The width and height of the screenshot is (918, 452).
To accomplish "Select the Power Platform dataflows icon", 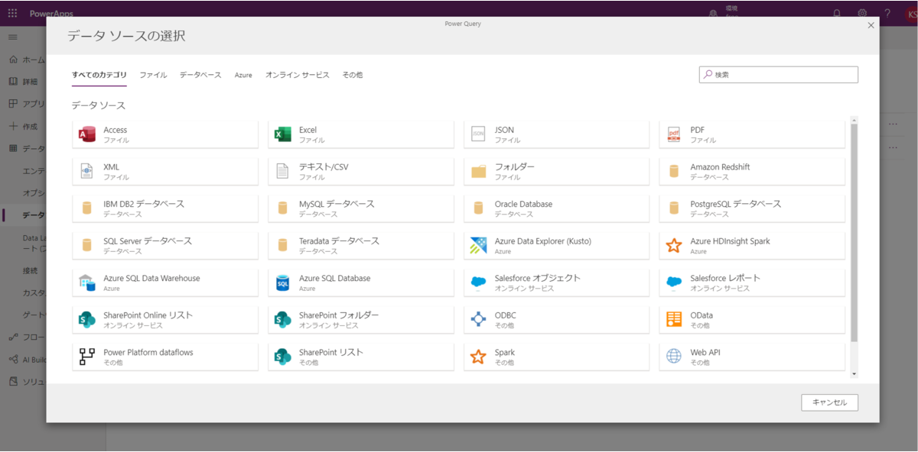I will pos(87,357).
